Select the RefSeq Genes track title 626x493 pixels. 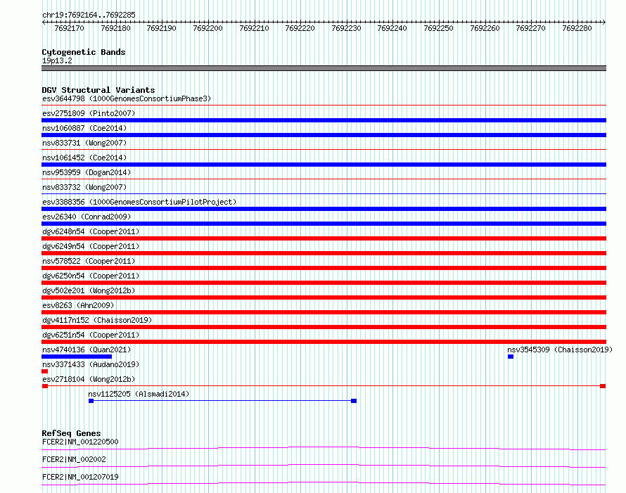point(72,433)
